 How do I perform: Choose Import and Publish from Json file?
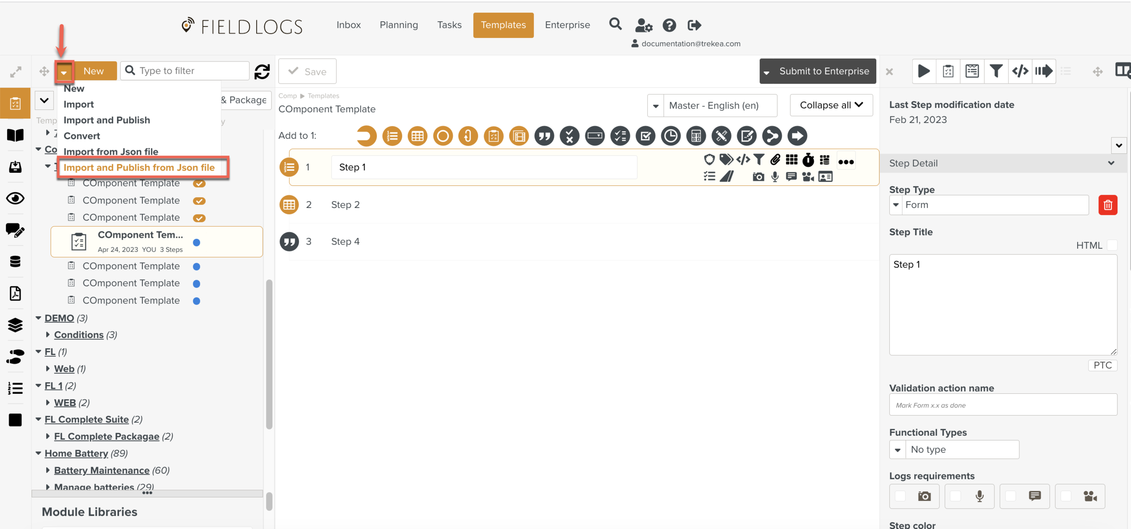pos(139,168)
